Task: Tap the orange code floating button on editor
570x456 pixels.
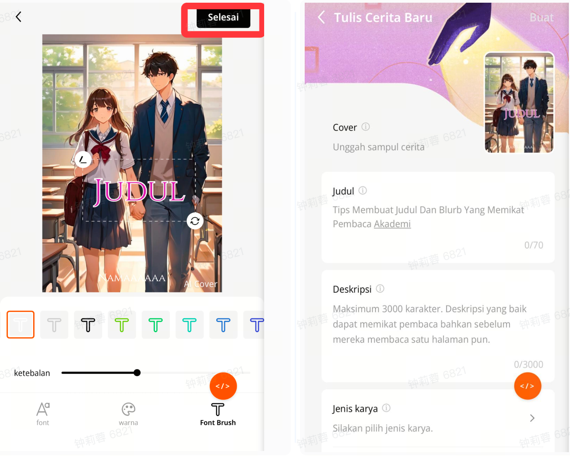Action: click(223, 386)
